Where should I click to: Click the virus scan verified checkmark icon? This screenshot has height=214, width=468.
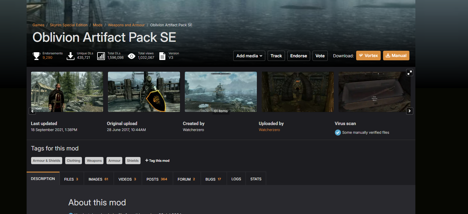tap(338, 133)
